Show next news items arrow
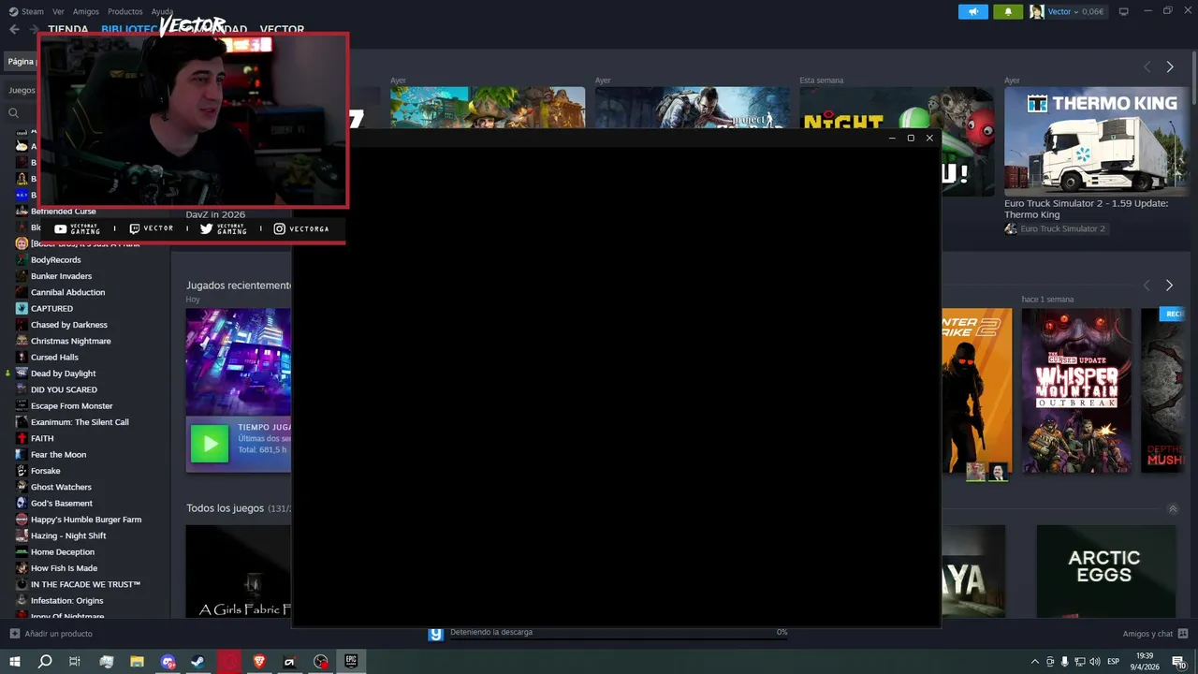Screen dimensions: 1198x674 [1169, 66]
